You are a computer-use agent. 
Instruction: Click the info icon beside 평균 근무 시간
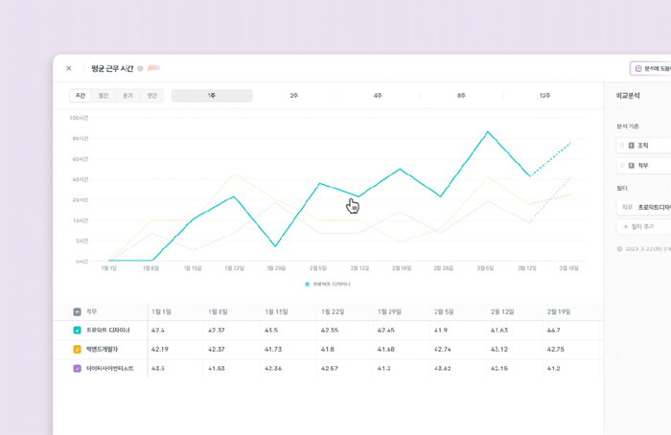click(x=140, y=68)
